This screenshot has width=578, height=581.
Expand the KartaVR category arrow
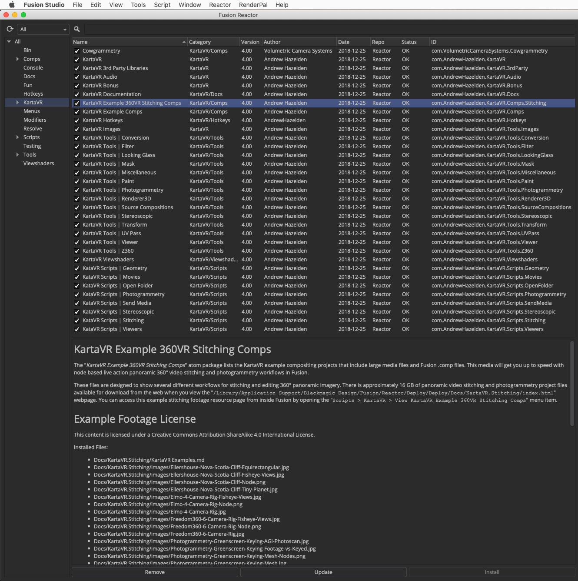click(17, 103)
